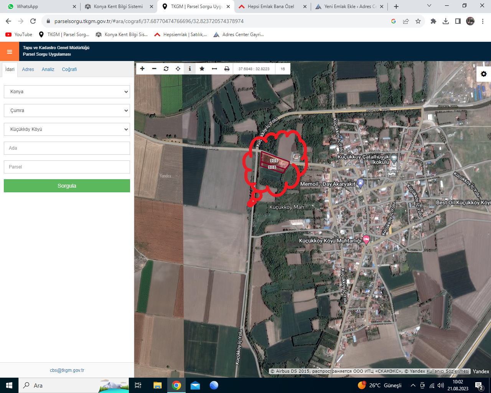
Task: Click the green Sorgula button
Action: 67,186
